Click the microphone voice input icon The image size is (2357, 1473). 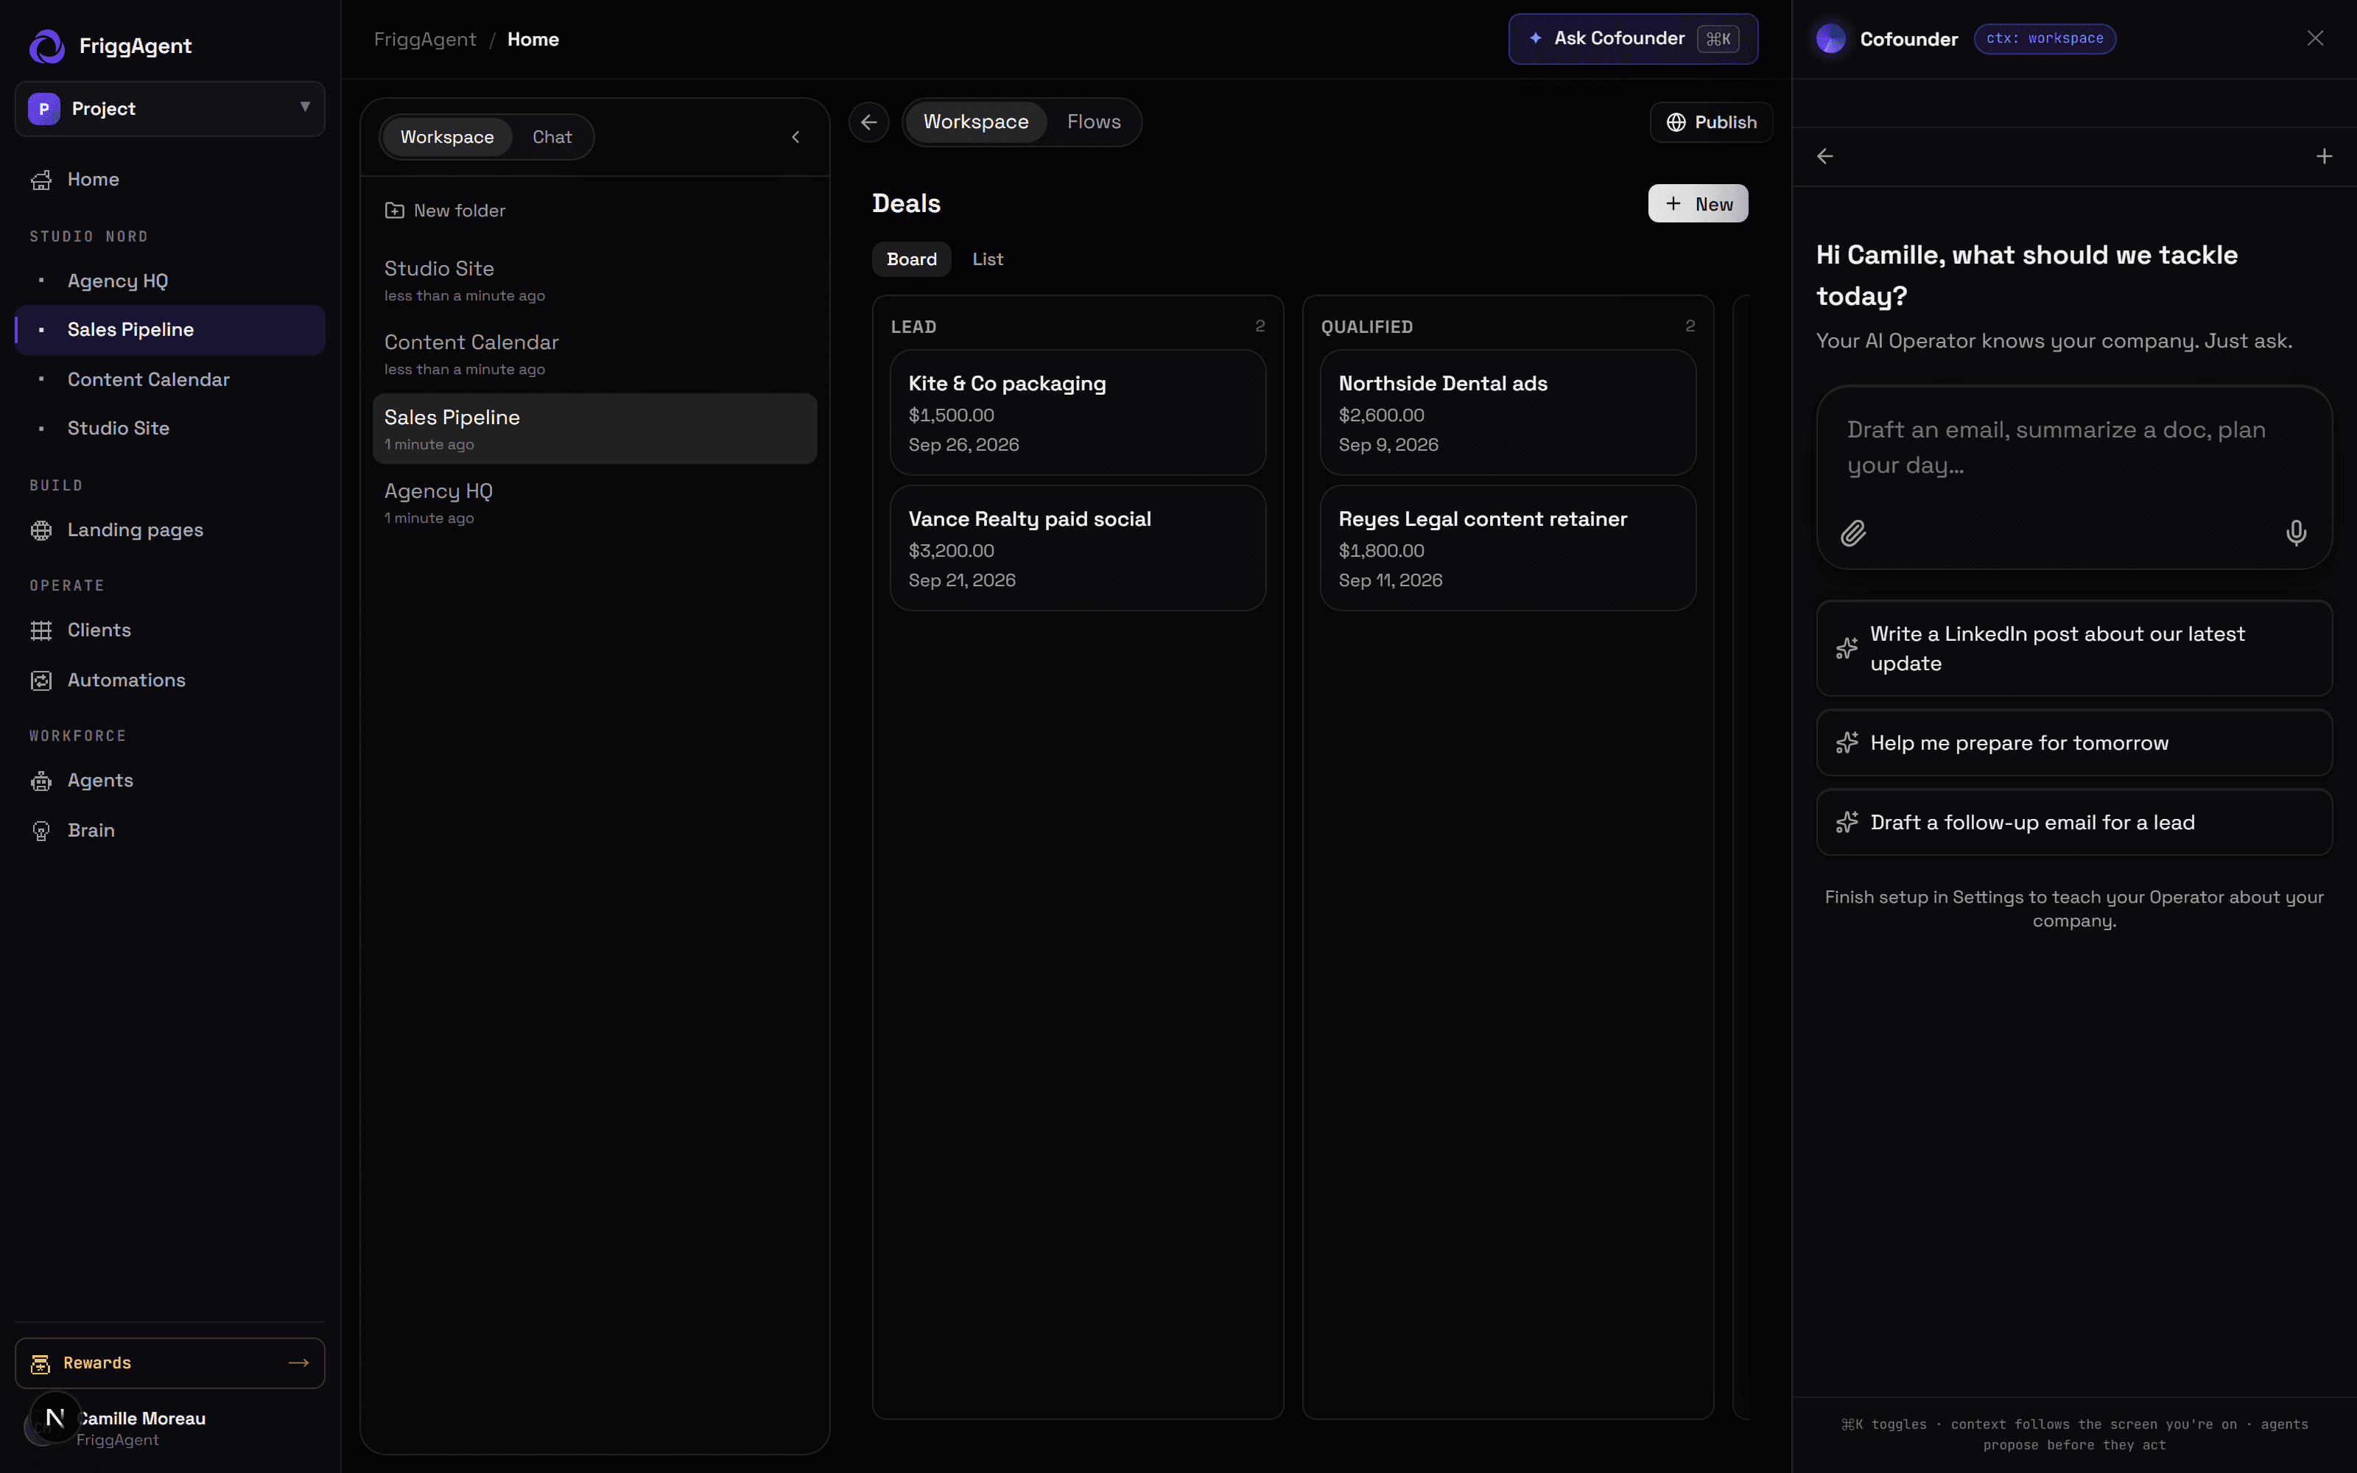tap(2296, 533)
